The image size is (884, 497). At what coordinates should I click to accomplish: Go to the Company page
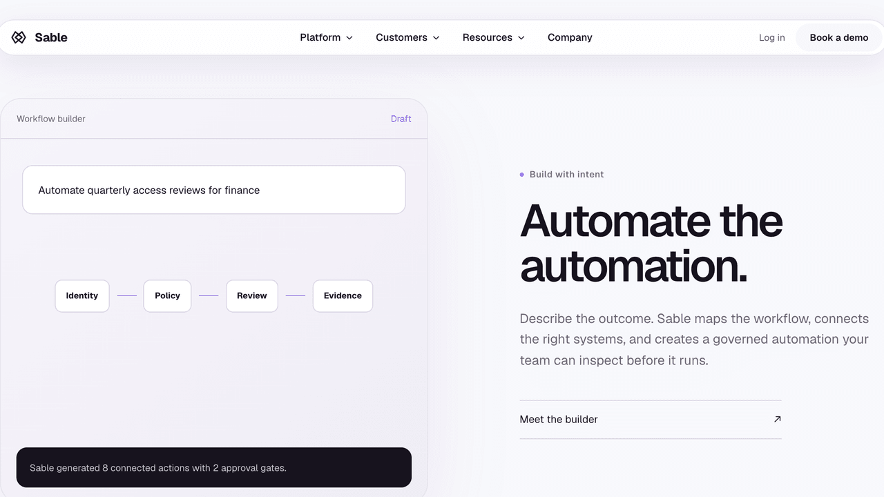[570, 37]
